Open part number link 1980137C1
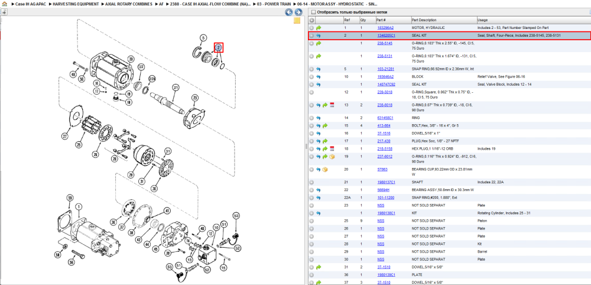Image resolution: width=591 pixels, height=285 pixels. click(x=386, y=183)
